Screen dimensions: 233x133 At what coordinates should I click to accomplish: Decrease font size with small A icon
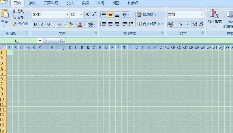[94, 14]
